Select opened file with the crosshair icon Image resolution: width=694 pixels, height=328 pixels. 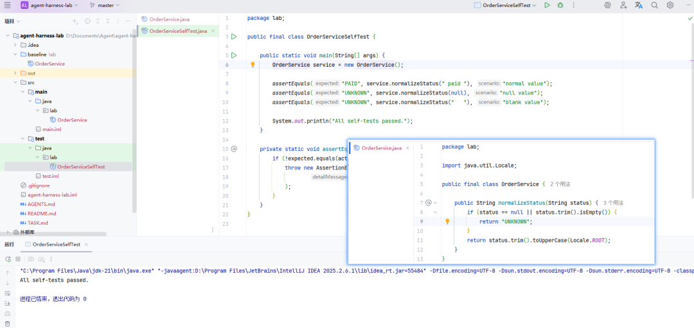point(87,21)
